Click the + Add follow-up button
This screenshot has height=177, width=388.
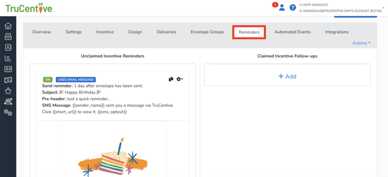[287, 76]
